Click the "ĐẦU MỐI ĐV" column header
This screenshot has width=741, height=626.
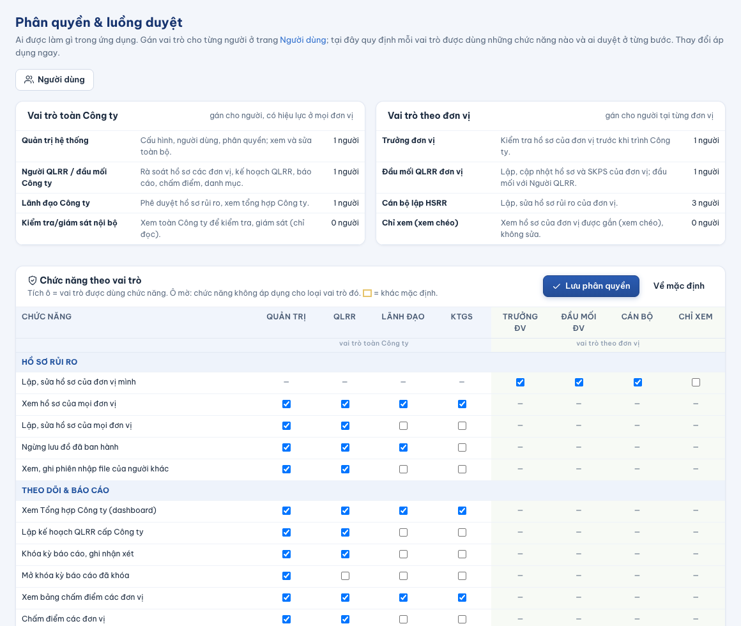pyautogui.click(x=579, y=322)
